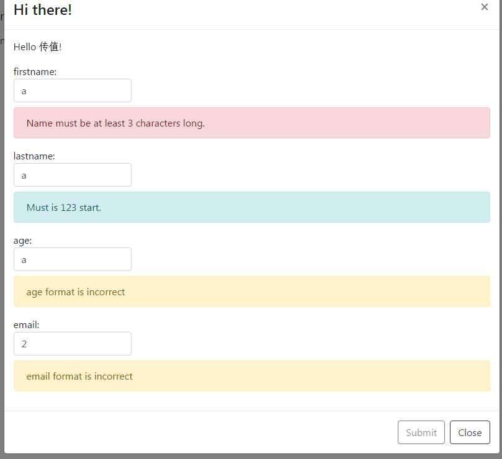Click empty footer area left of Submit
Image resolution: width=502 pixels, height=459 pixels.
pyautogui.click(x=199, y=432)
